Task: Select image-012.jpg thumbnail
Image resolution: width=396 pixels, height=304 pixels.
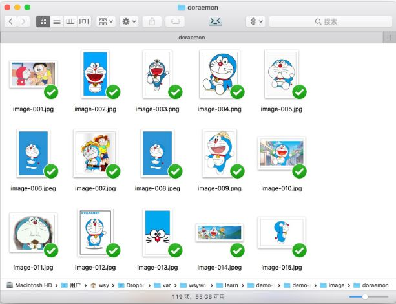Action: 95,233
